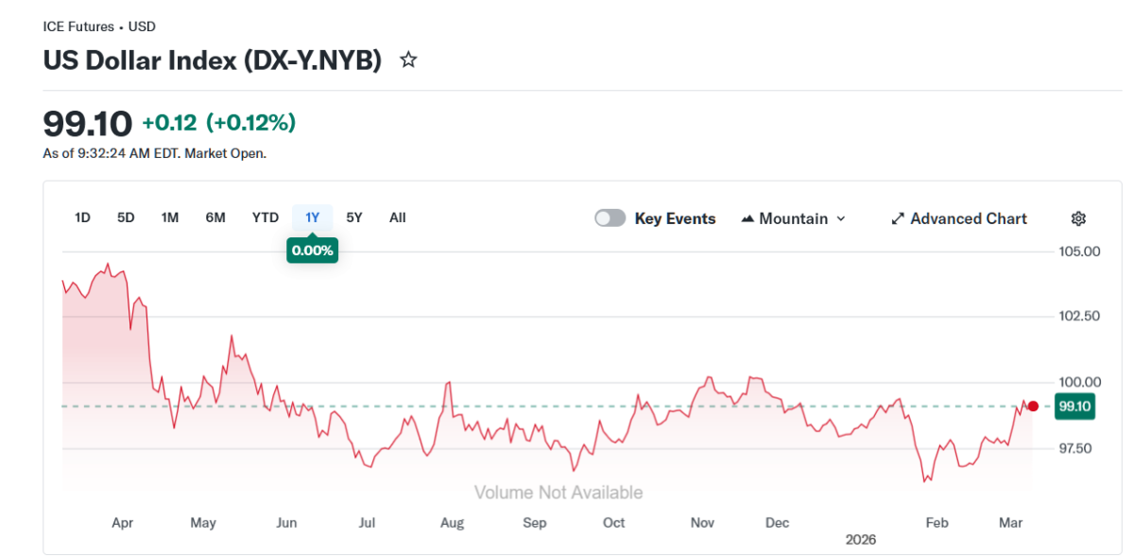Screen dimensions: 1134x556
Task: Click the star icon to follow index
Action: pyautogui.click(x=408, y=61)
